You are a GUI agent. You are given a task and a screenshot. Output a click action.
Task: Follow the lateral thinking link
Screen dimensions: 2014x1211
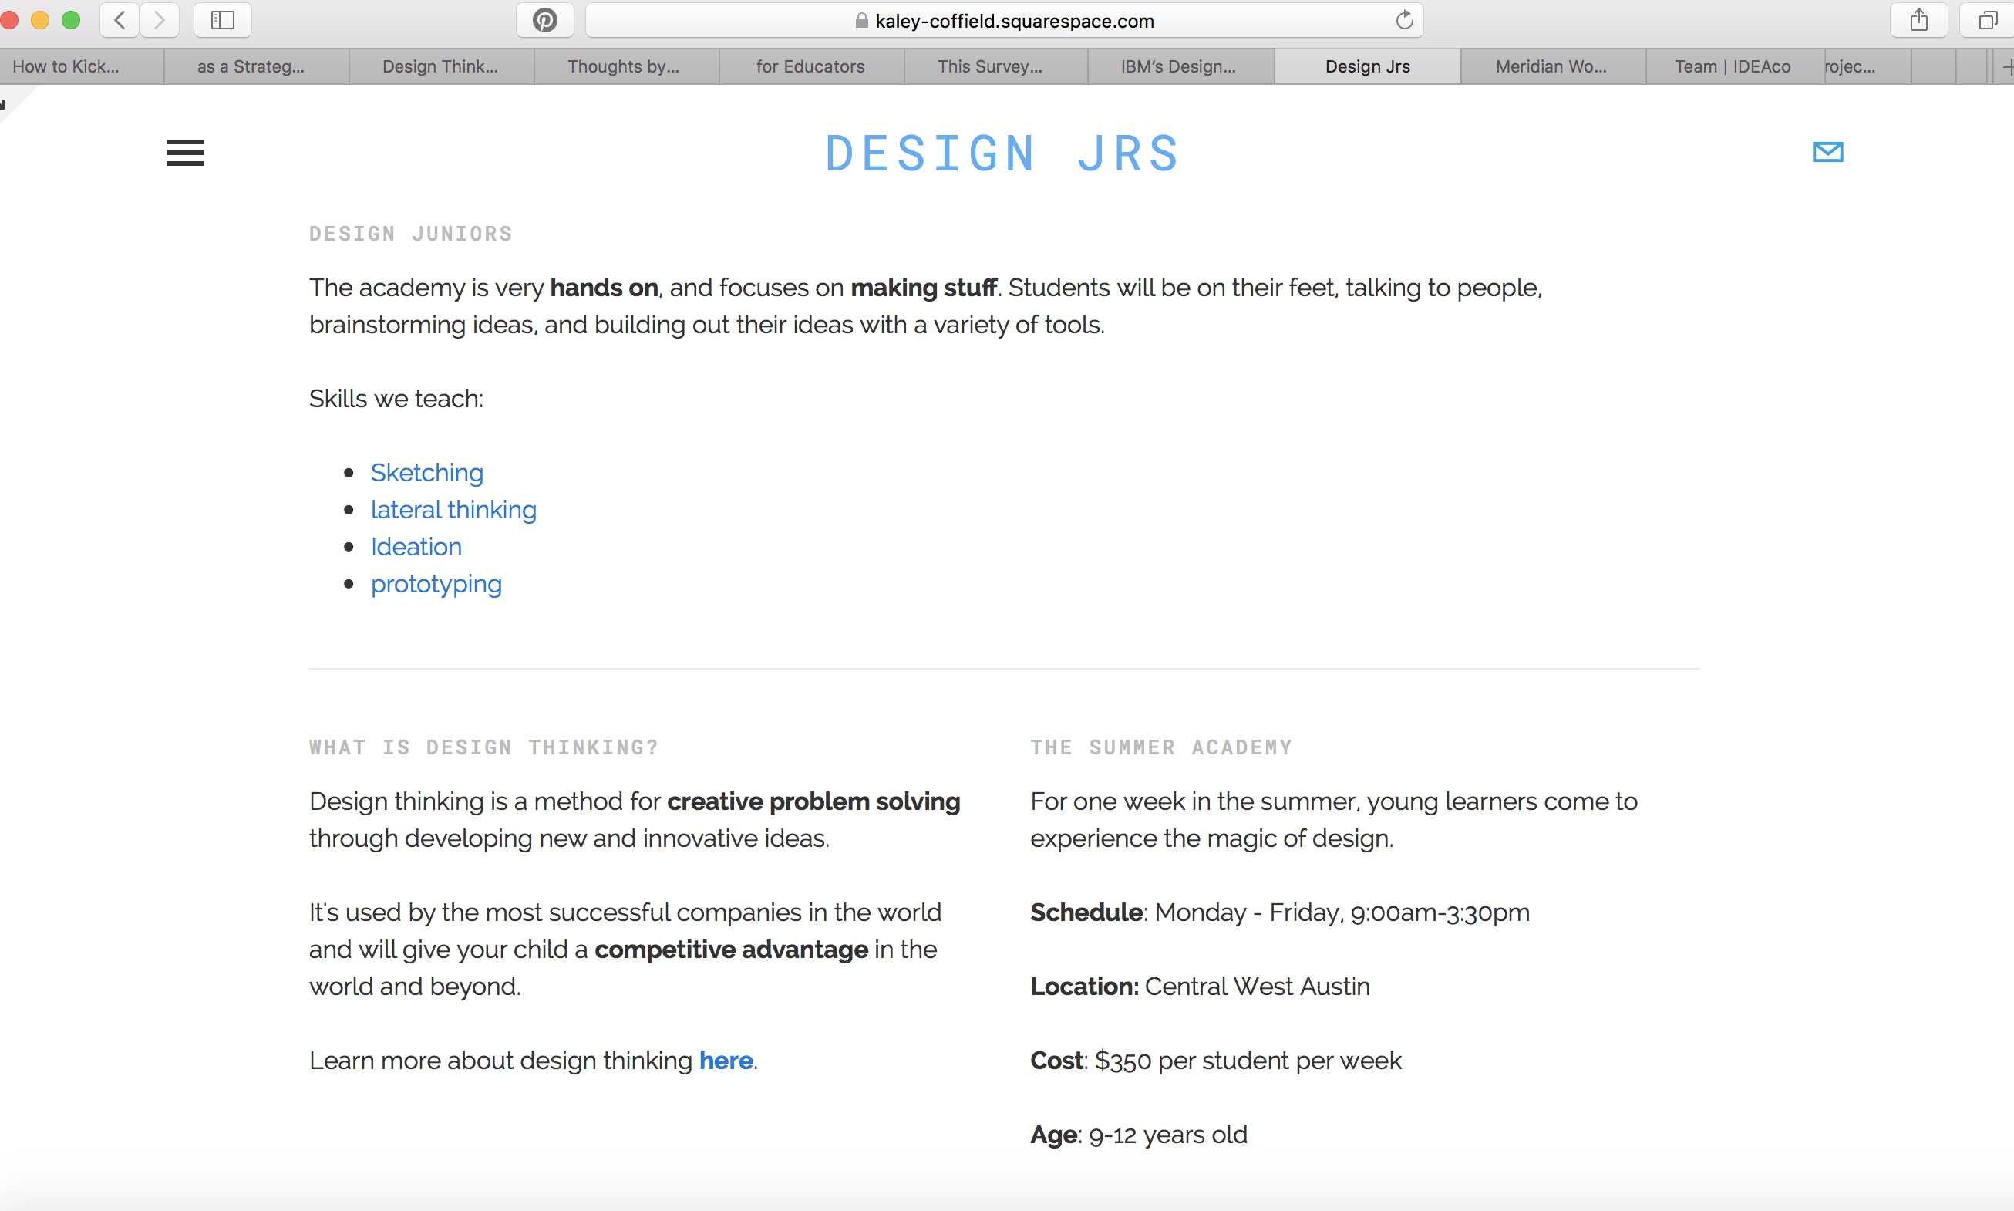[453, 510]
